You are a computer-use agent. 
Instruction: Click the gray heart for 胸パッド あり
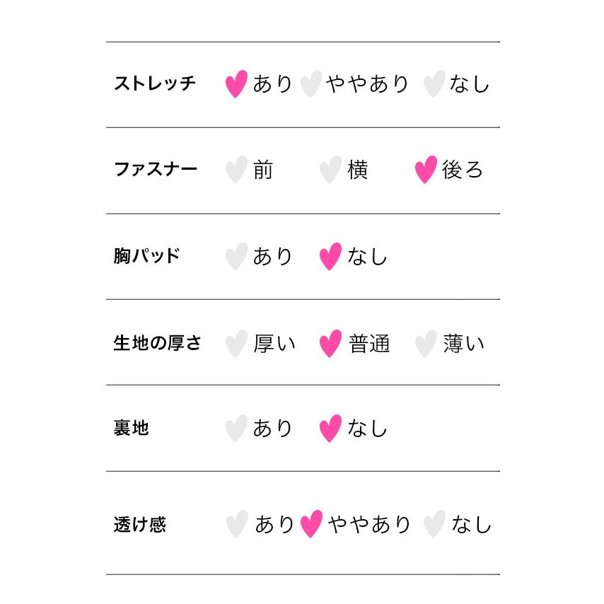point(236,257)
